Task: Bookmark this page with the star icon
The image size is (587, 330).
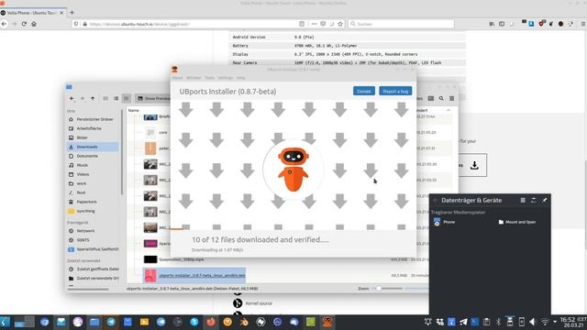Action: [x=340, y=24]
